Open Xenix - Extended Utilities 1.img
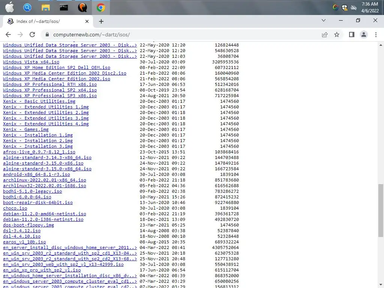The width and height of the screenshot is (384, 288). (46, 107)
